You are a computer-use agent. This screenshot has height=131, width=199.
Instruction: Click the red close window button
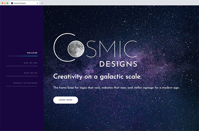tap(2, 3)
